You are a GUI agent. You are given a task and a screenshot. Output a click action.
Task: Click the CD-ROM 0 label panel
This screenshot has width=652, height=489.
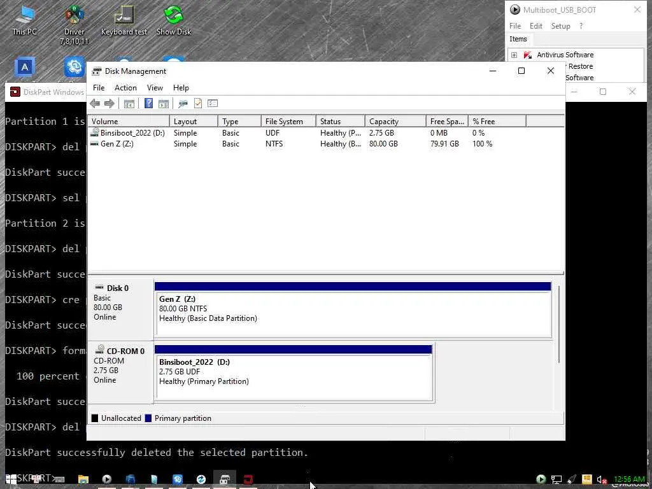click(120, 372)
